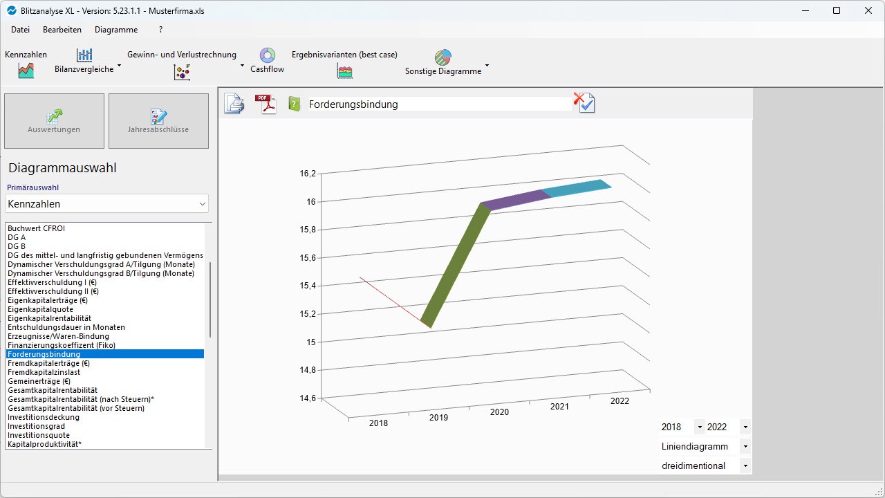Image resolution: width=885 pixels, height=498 pixels.
Task: Select Kapitalproduktivität* entry
Action: tap(105, 444)
